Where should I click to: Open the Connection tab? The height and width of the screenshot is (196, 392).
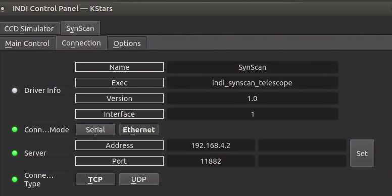pos(81,43)
